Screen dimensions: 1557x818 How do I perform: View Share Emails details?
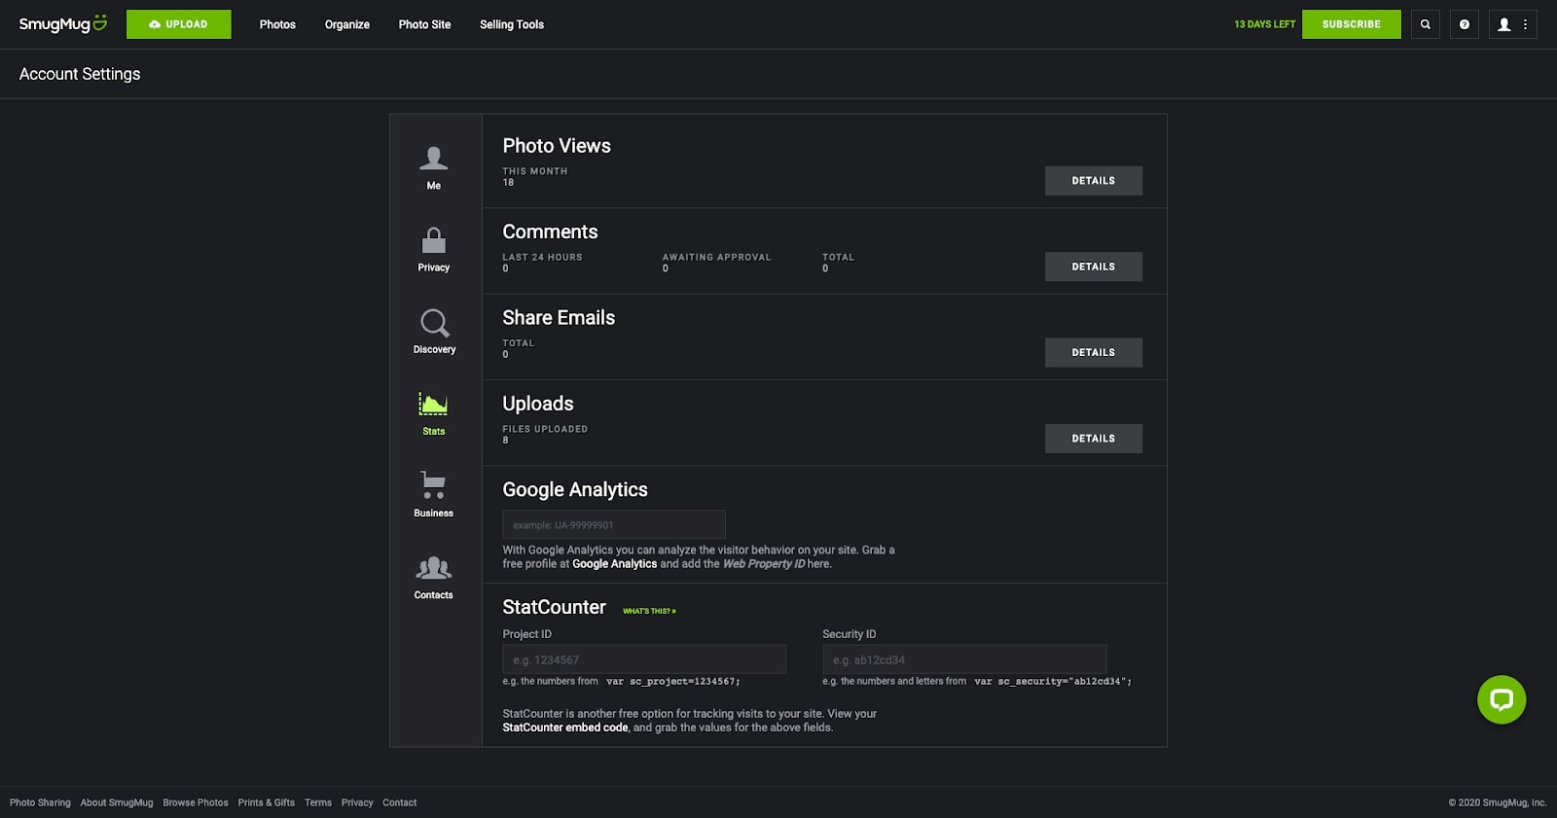pos(1094,352)
